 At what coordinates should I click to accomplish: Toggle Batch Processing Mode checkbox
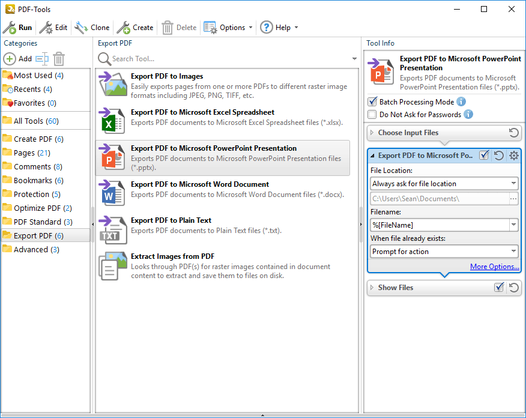[372, 101]
